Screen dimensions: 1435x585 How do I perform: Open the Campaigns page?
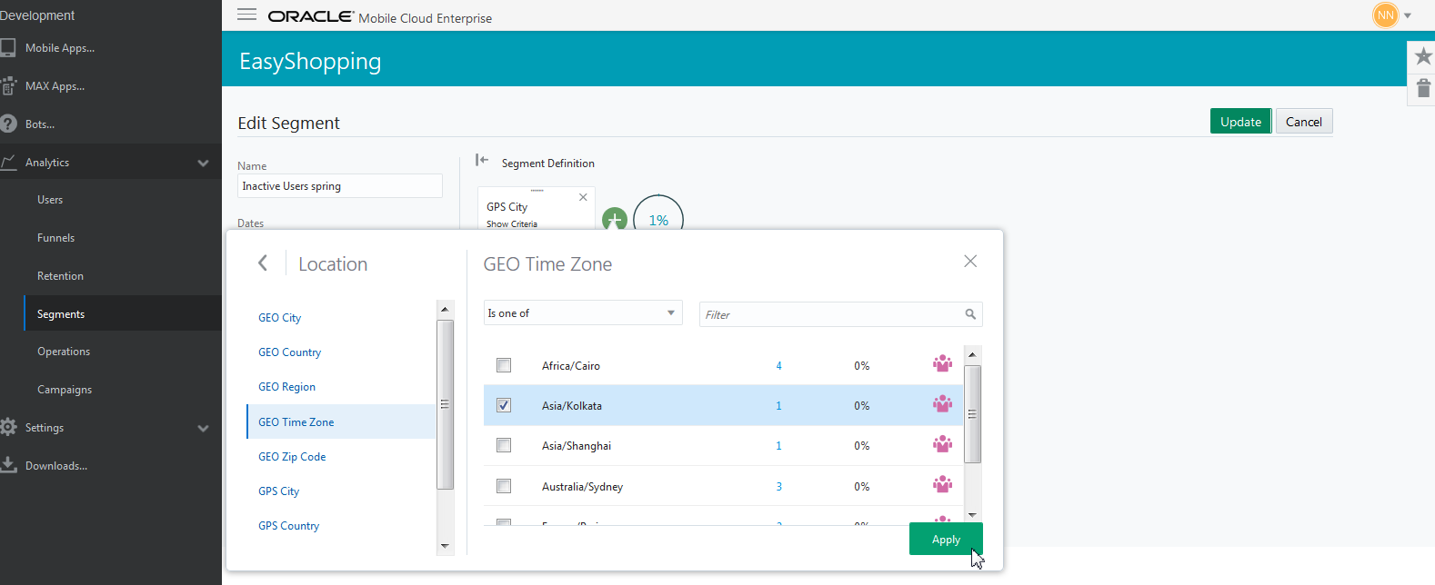65,390
